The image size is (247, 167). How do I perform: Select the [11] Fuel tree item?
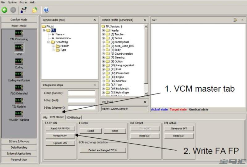point(116,69)
